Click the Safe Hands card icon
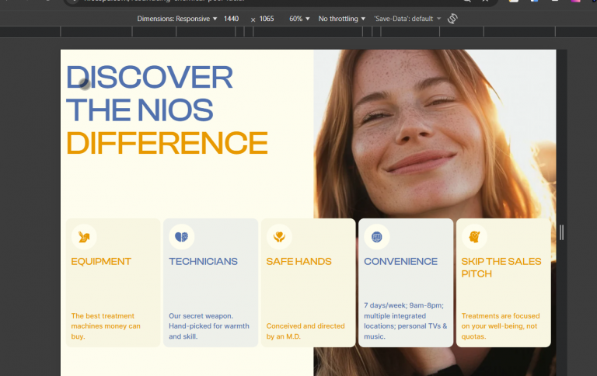Screen dimensions: 597x376 coord(279,236)
